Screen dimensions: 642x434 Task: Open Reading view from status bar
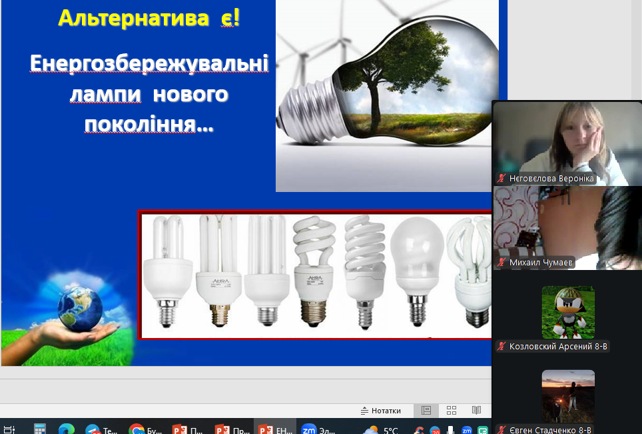point(476,411)
